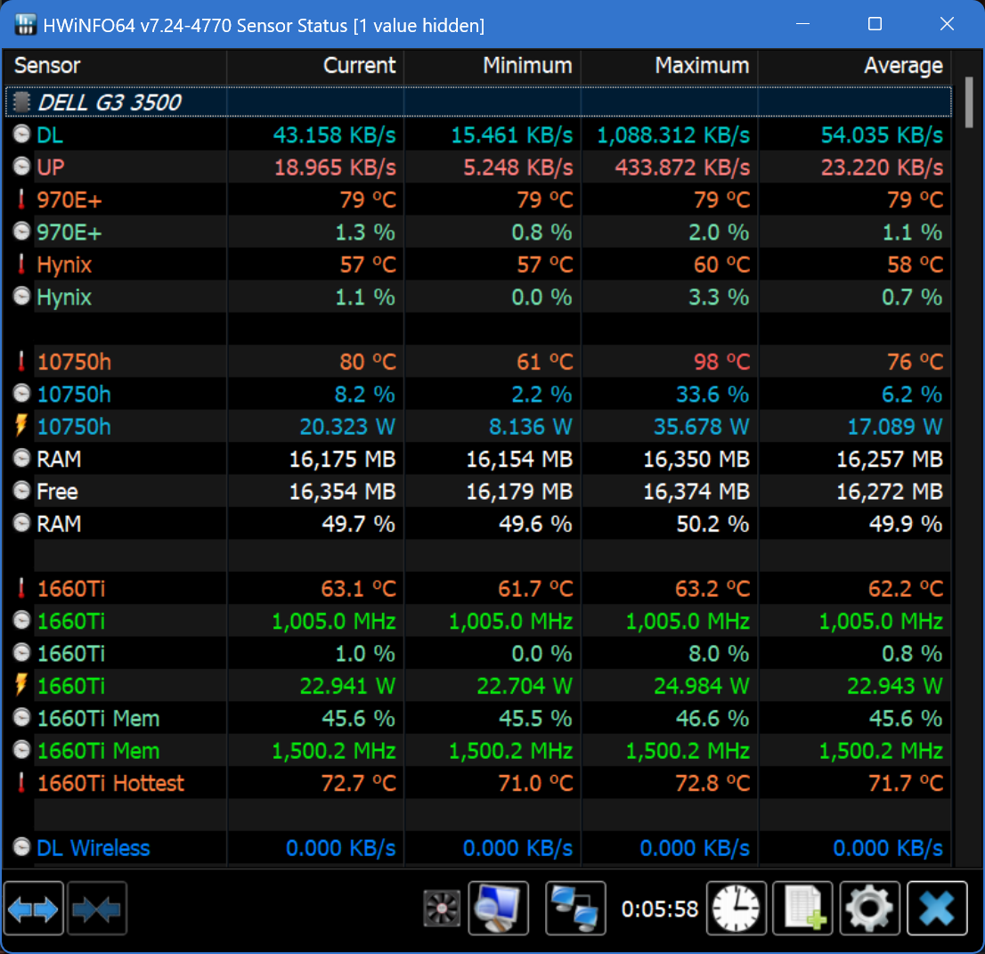Click the collapse columns inward-arrows button

(97, 909)
